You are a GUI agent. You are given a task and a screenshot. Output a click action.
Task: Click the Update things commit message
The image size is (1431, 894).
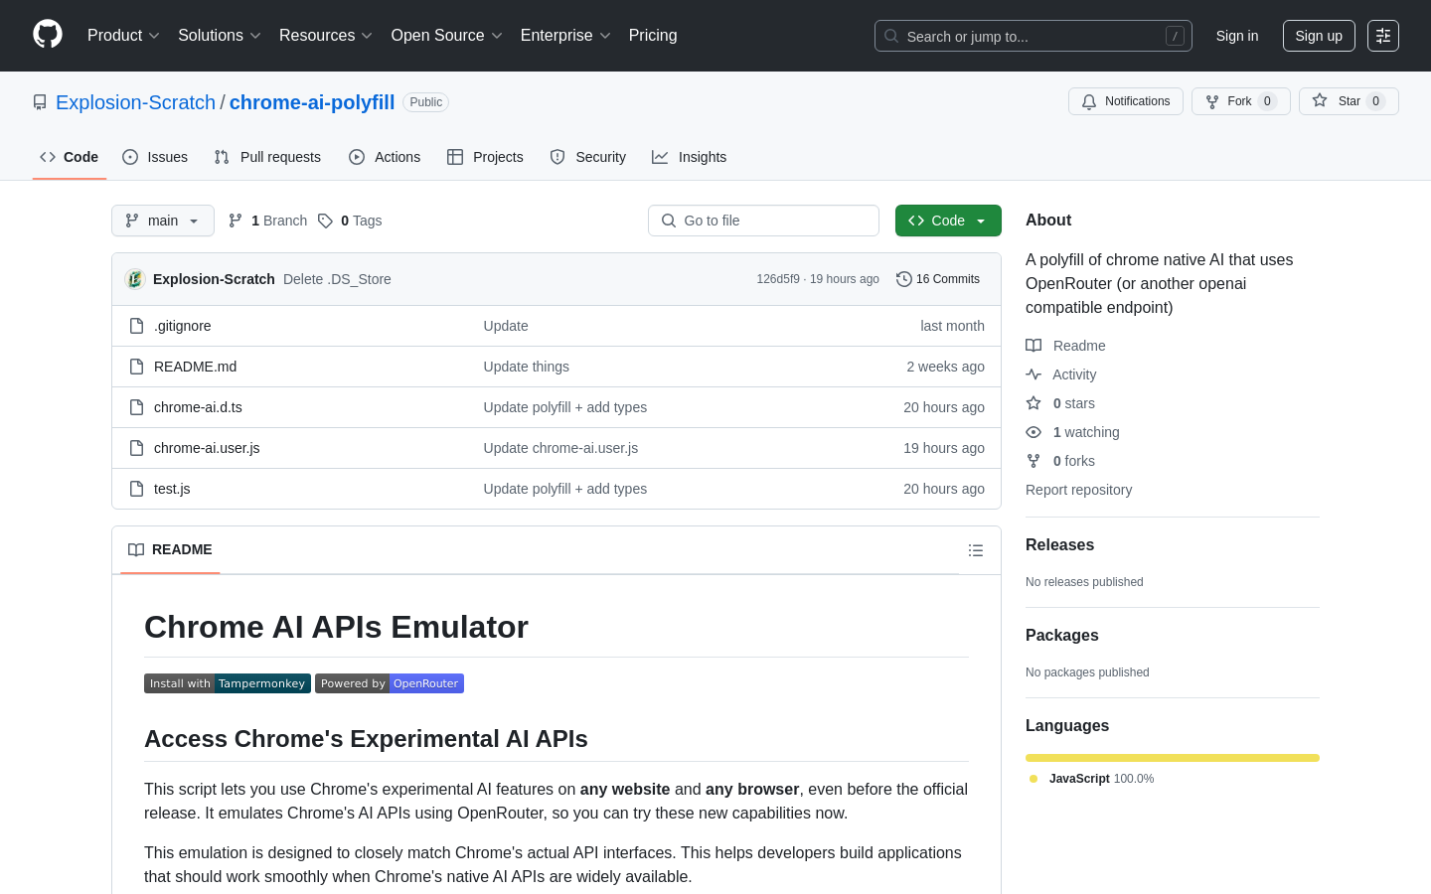(x=527, y=367)
